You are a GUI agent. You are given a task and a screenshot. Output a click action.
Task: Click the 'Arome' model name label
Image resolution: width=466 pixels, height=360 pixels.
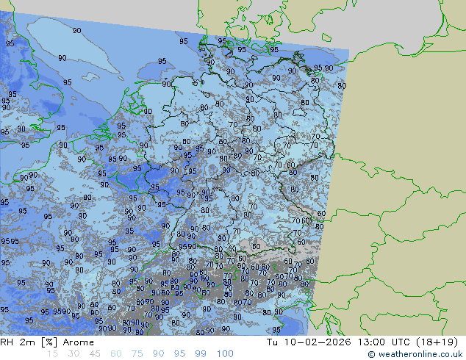[x=79, y=342]
